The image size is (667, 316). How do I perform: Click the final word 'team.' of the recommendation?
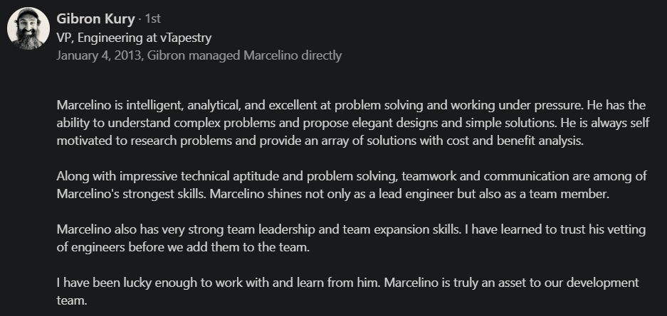(72, 300)
